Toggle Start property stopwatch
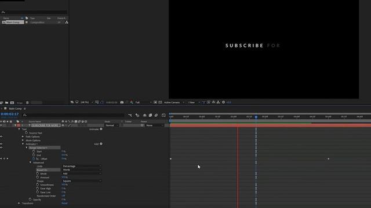Screen dimensions: 371x208 (34, 151)
